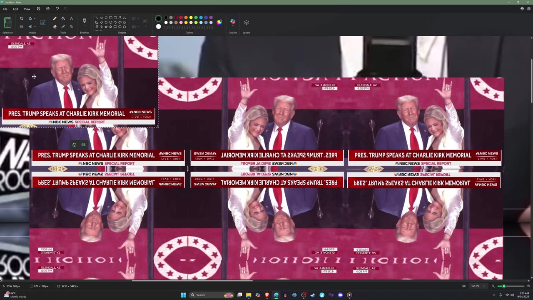533x300 pixels.
Task: Click the zoom out magnifier
Action: (x=493, y=286)
